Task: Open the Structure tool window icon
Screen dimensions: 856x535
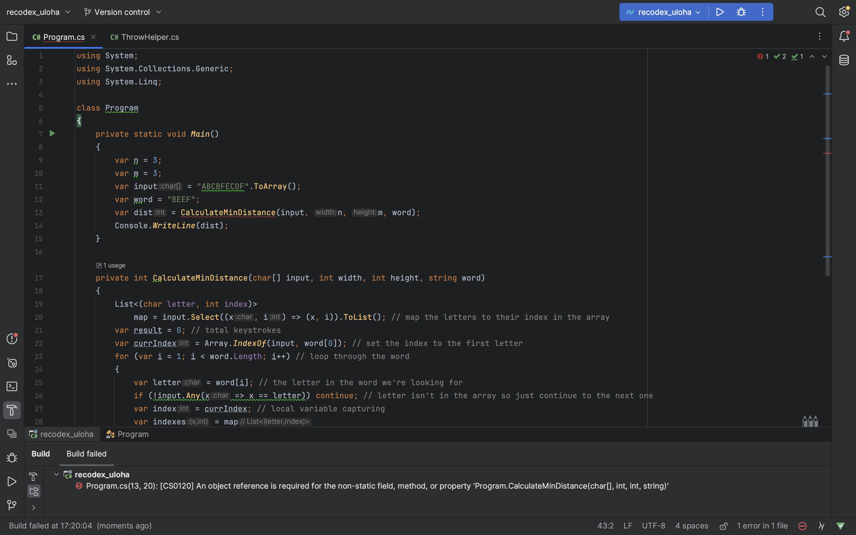Action: tap(12, 60)
